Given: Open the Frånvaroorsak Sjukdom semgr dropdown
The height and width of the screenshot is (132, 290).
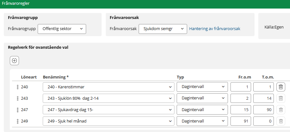Looking at the screenshot, I should 163,29.
